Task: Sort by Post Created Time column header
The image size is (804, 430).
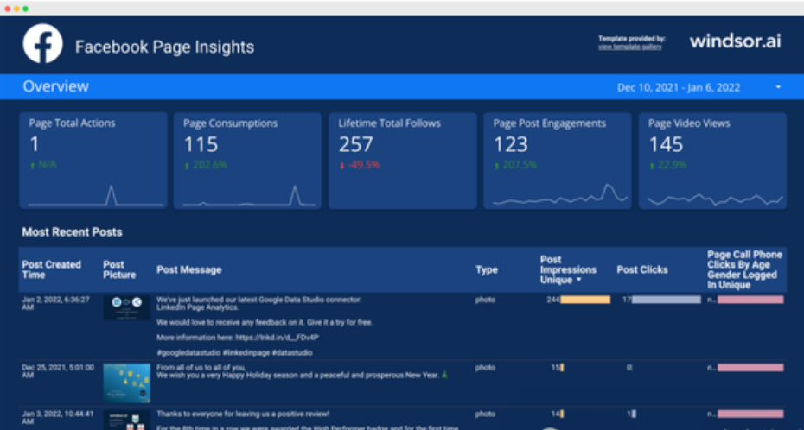Action: pyautogui.click(x=51, y=269)
